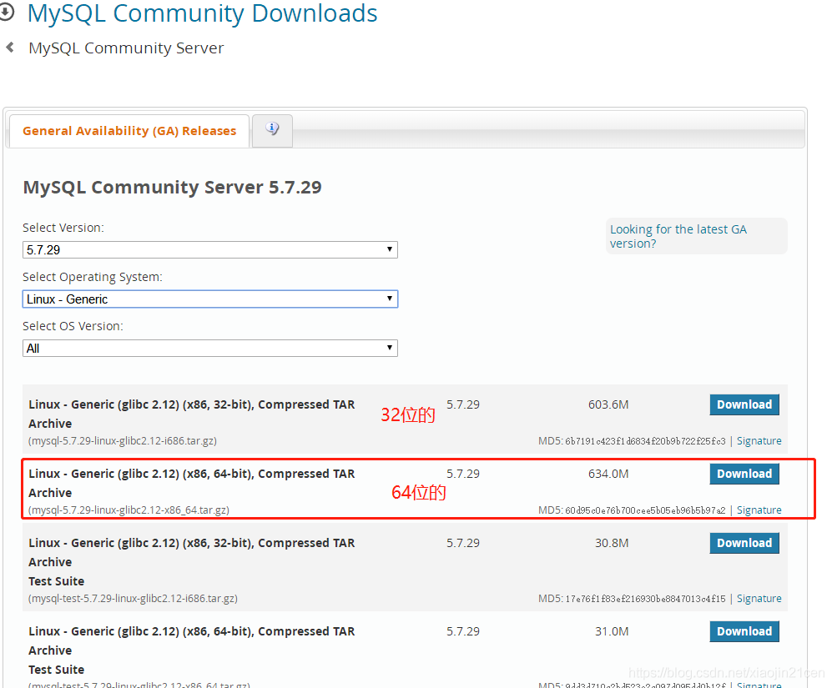Click the back chevron before MySQL Community Server
Viewport: 832px width, 688px height.
9,48
